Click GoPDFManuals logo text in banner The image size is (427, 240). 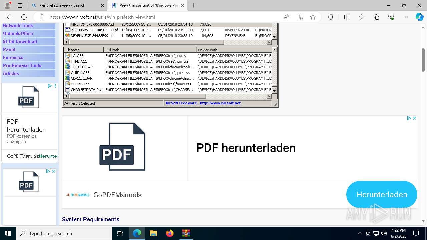[117, 195]
